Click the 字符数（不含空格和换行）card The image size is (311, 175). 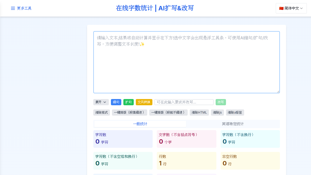(x=123, y=161)
